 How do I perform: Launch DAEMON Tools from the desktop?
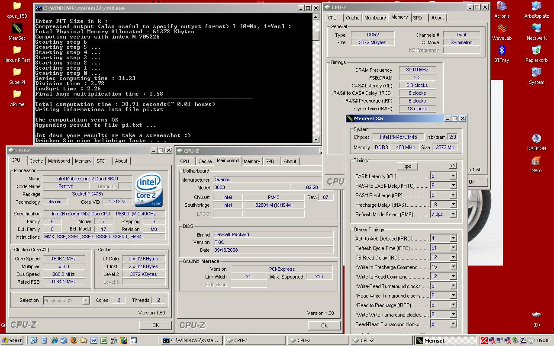pyautogui.click(x=536, y=142)
